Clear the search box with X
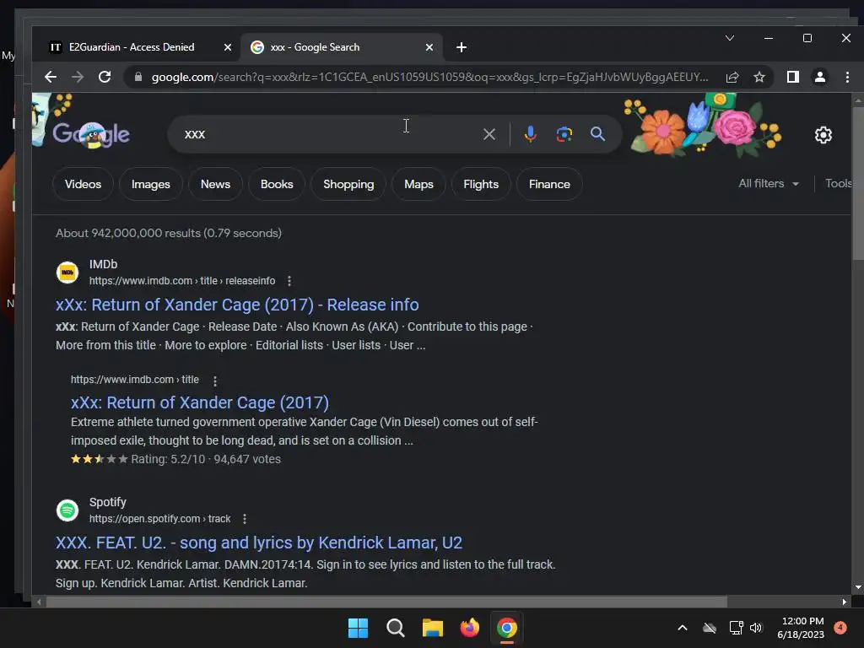The width and height of the screenshot is (864, 648). point(489,134)
